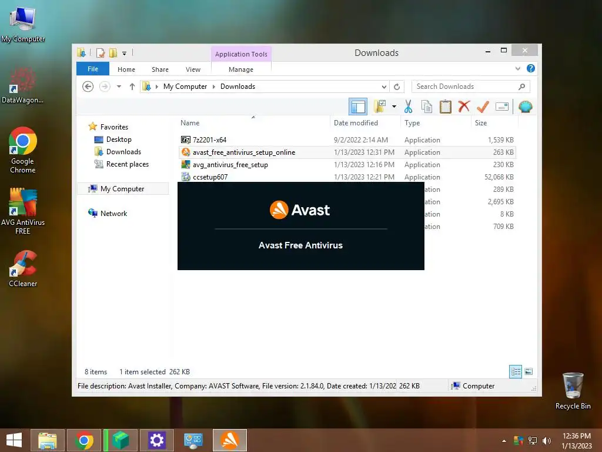Image resolution: width=602 pixels, height=452 pixels.
Task: Sort files by Size column
Action: (x=494, y=123)
